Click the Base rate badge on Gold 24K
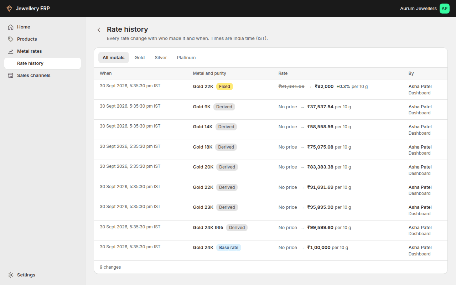Image resolution: width=456 pixels, height=285 pixels. tap(229, 248)
